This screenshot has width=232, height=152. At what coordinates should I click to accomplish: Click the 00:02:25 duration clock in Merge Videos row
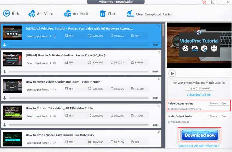[112, 89]
